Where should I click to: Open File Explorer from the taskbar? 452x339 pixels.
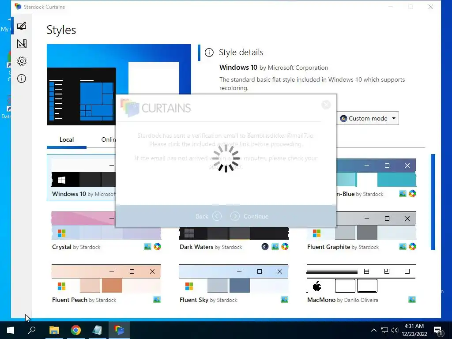pos(54,330)
